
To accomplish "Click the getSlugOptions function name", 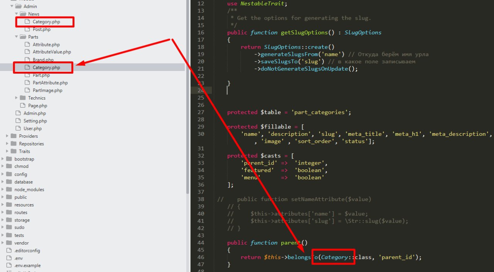I will pos(304,32).
